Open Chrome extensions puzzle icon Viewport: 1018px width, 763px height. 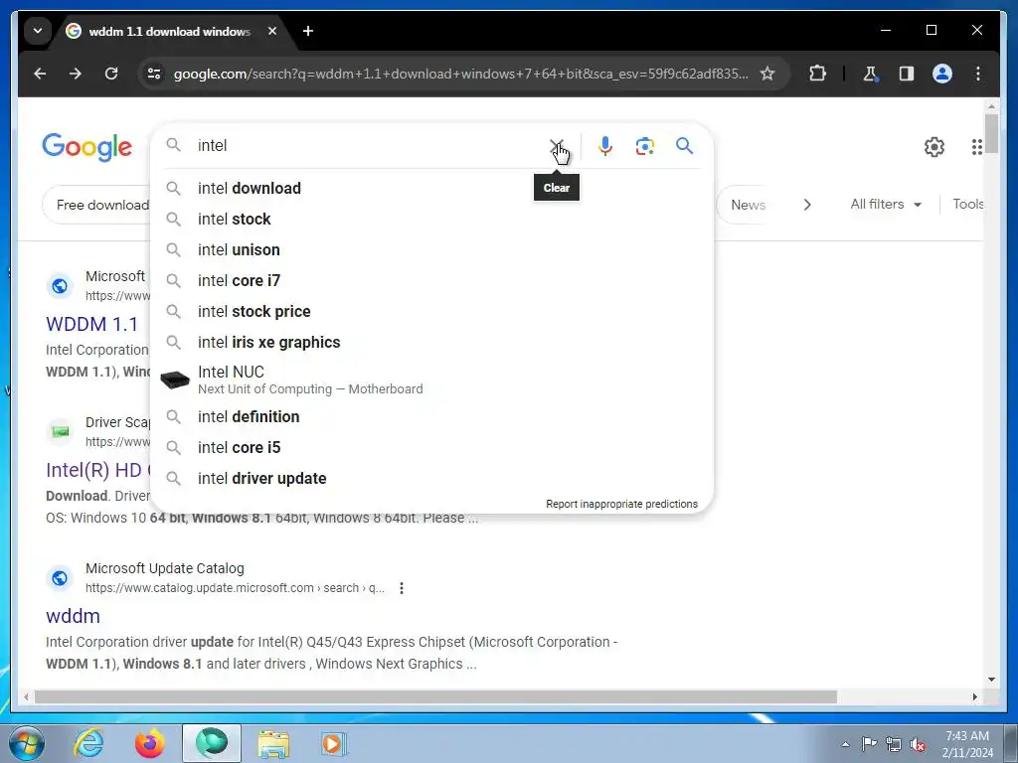[817, 74]
